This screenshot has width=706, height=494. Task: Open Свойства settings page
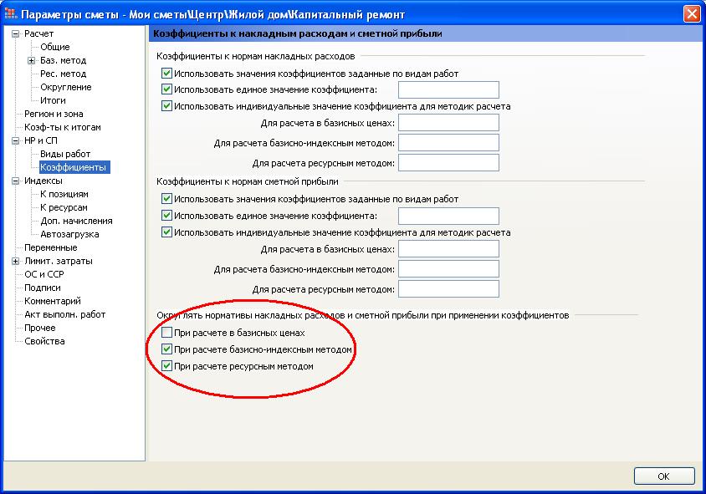point(44,342)
